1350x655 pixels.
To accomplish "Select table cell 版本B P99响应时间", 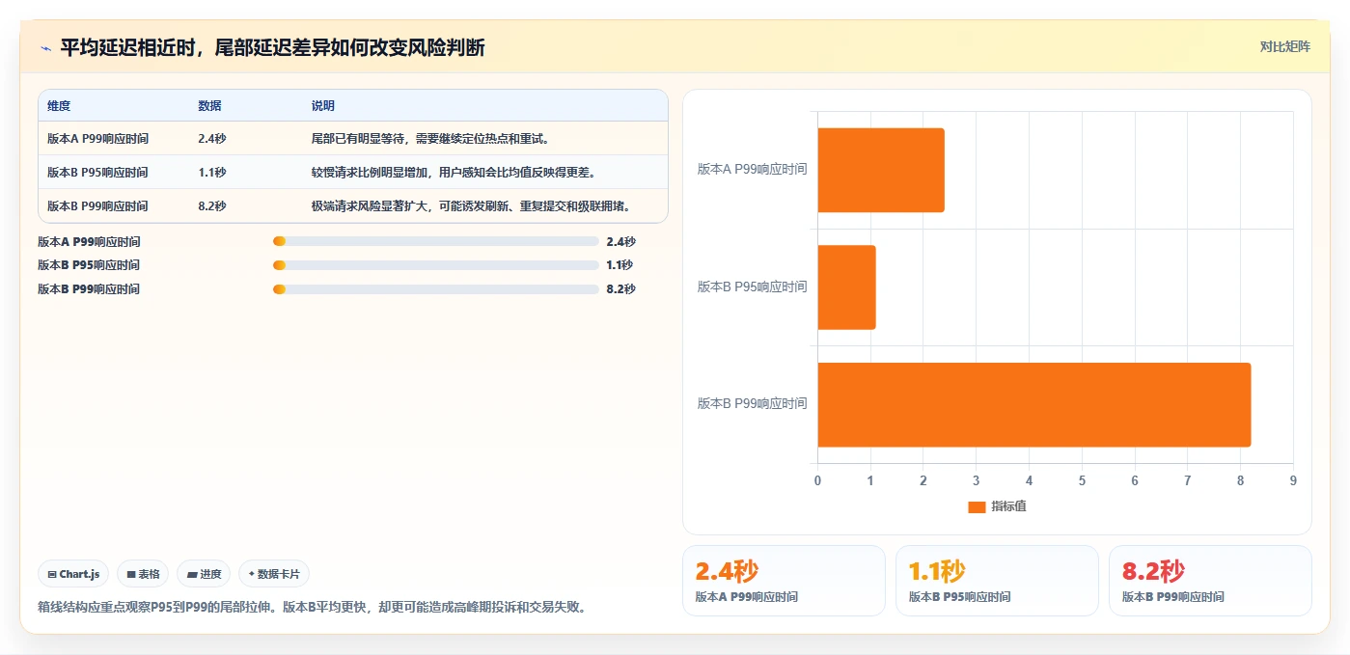I will point(97,206).
